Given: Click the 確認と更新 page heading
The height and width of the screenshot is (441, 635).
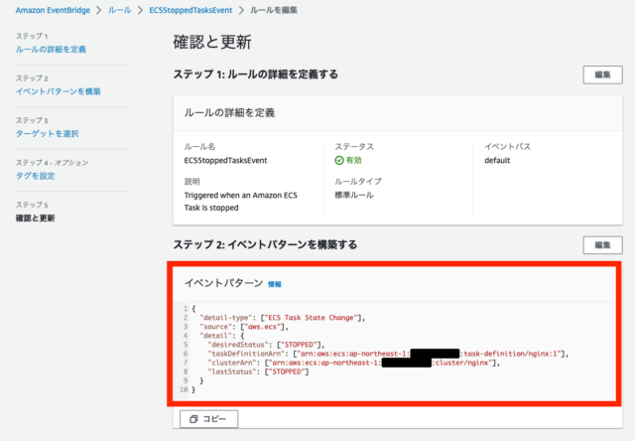Looking at the screenshot, I should [212, 42].
